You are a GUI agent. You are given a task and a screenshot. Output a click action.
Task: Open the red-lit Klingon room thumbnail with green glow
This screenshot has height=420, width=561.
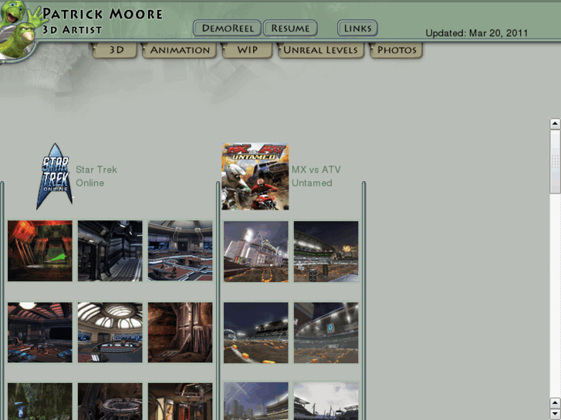[40, 250]
